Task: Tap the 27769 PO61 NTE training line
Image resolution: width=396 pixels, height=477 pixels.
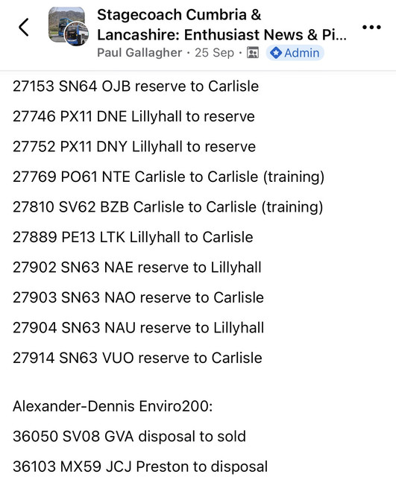Action: pyautogui.click(x=169, y=177)
